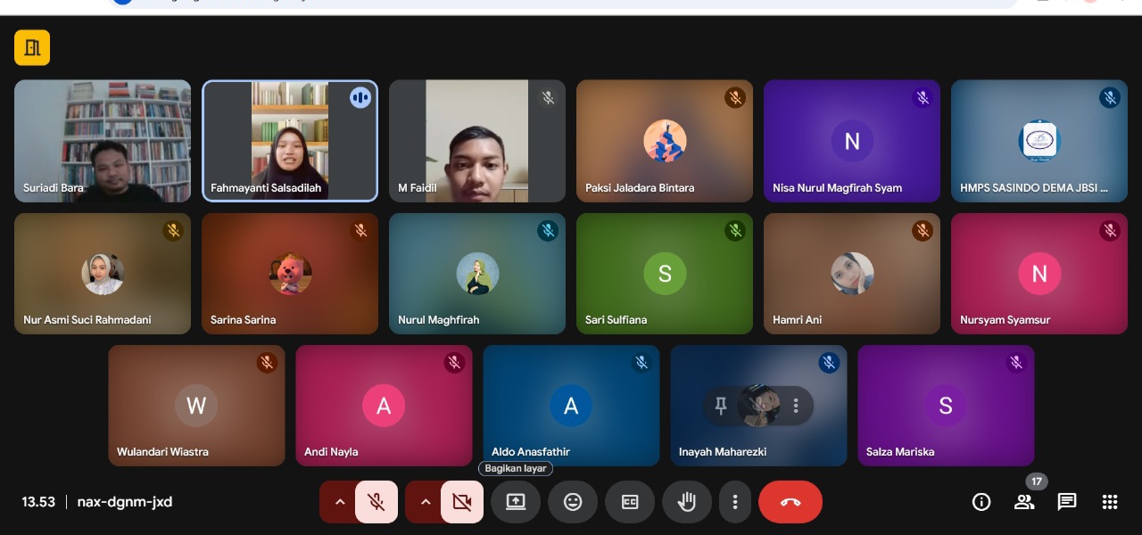Click muted mic icon on Nur Asmi Suci tile
Screen dimensions: 1142x535
click(x=173, y=231)
